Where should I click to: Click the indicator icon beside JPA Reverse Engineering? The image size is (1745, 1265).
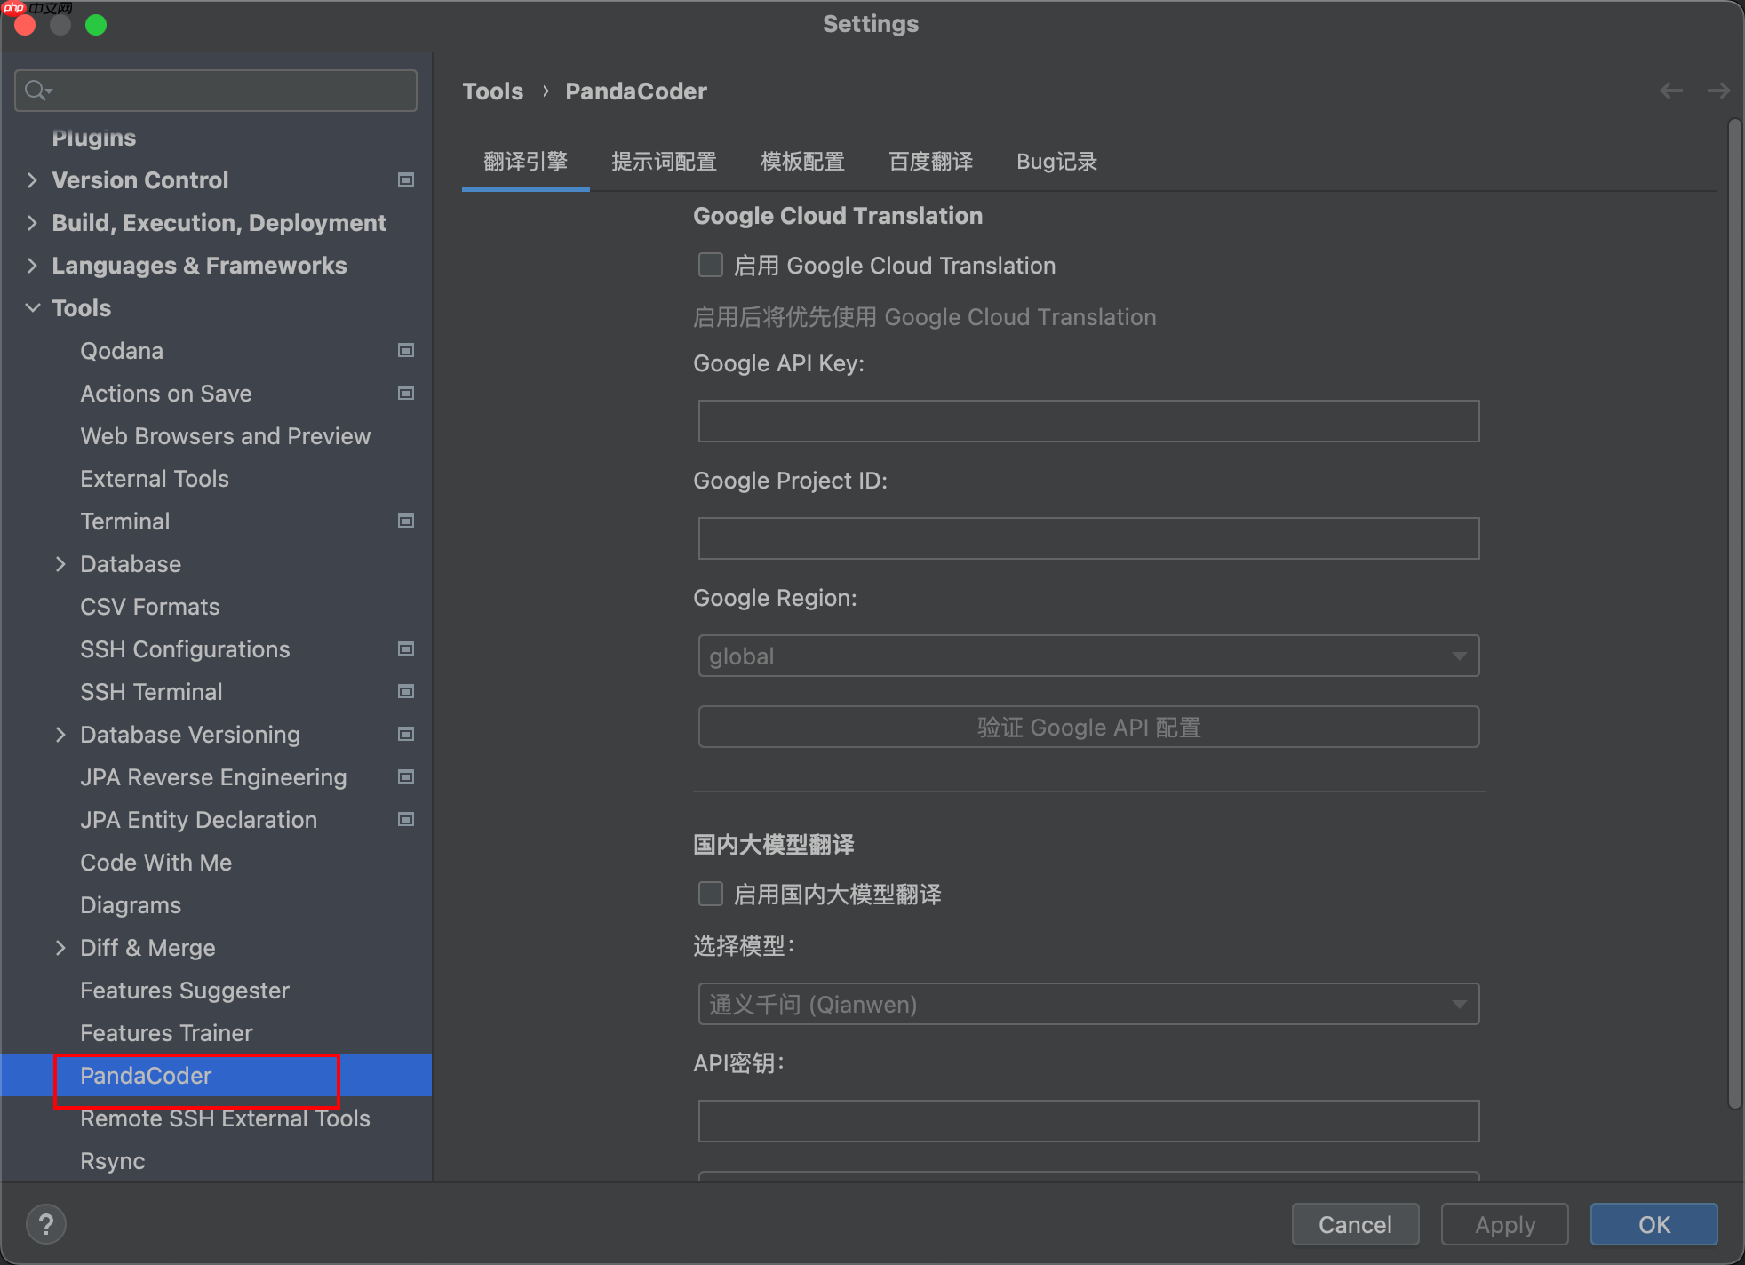point(406,776)
